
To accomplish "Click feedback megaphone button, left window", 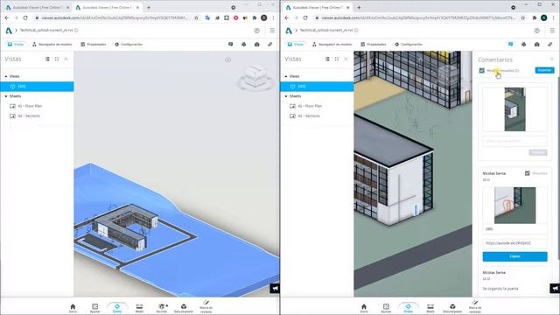I will tap(275, 288).
